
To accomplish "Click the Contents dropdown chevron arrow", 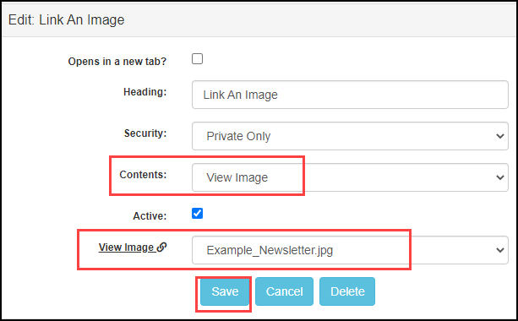I will click(x=499, y=177).
